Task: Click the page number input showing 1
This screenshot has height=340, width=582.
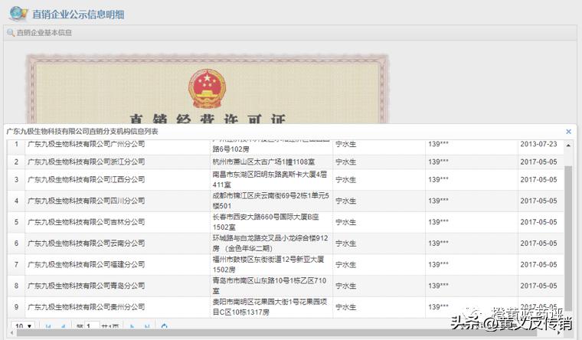Action: click(92, 326)
